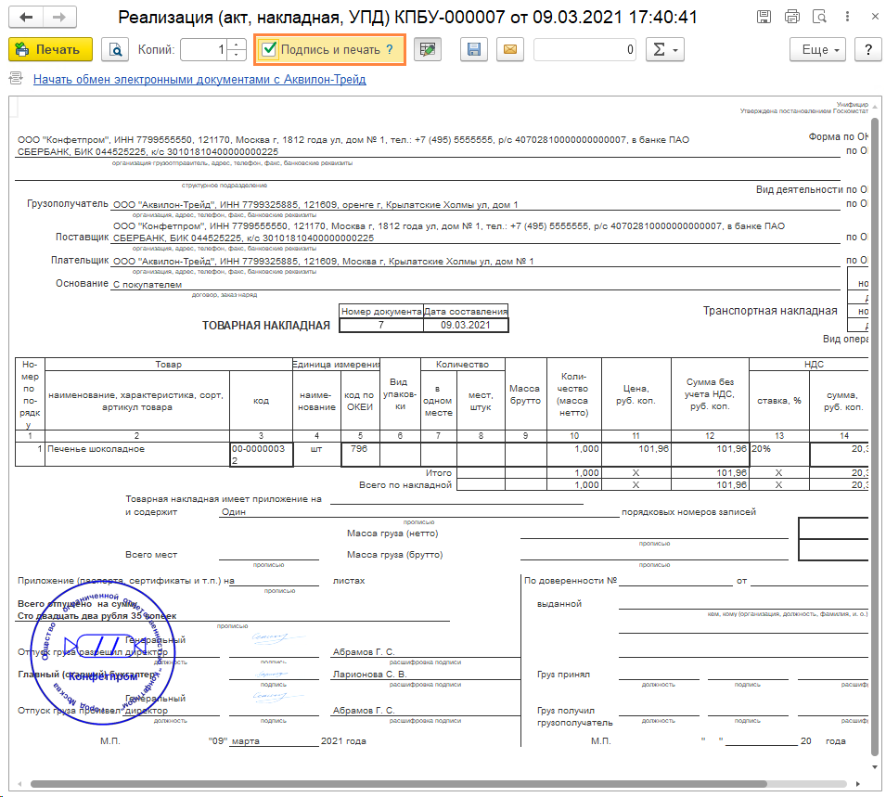The height and width of the screenshot is (797, 886).
Task: Click the blue question mark next to Подпись и печать
Action: 390,50
